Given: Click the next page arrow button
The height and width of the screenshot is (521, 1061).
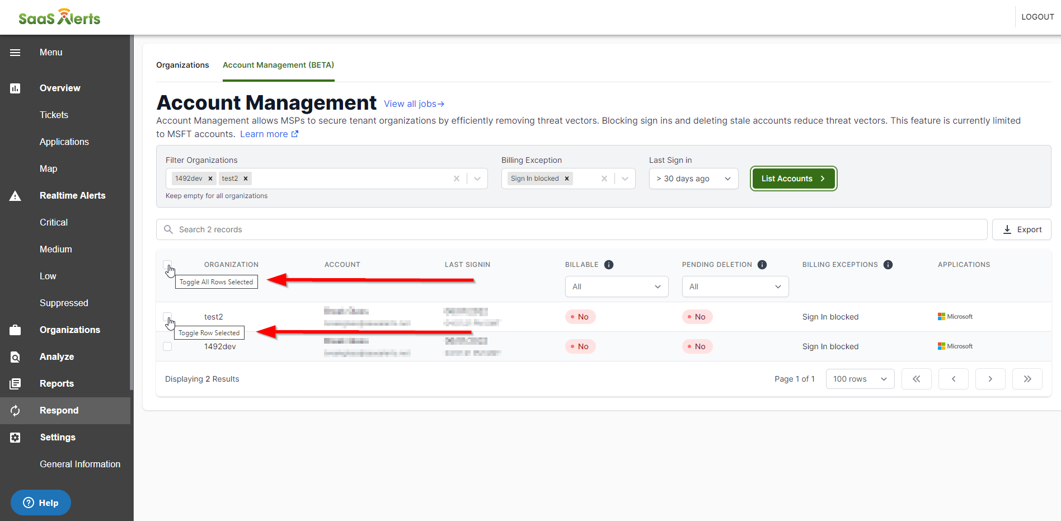Looking at the screenshot, I should [x=990, y=379].
